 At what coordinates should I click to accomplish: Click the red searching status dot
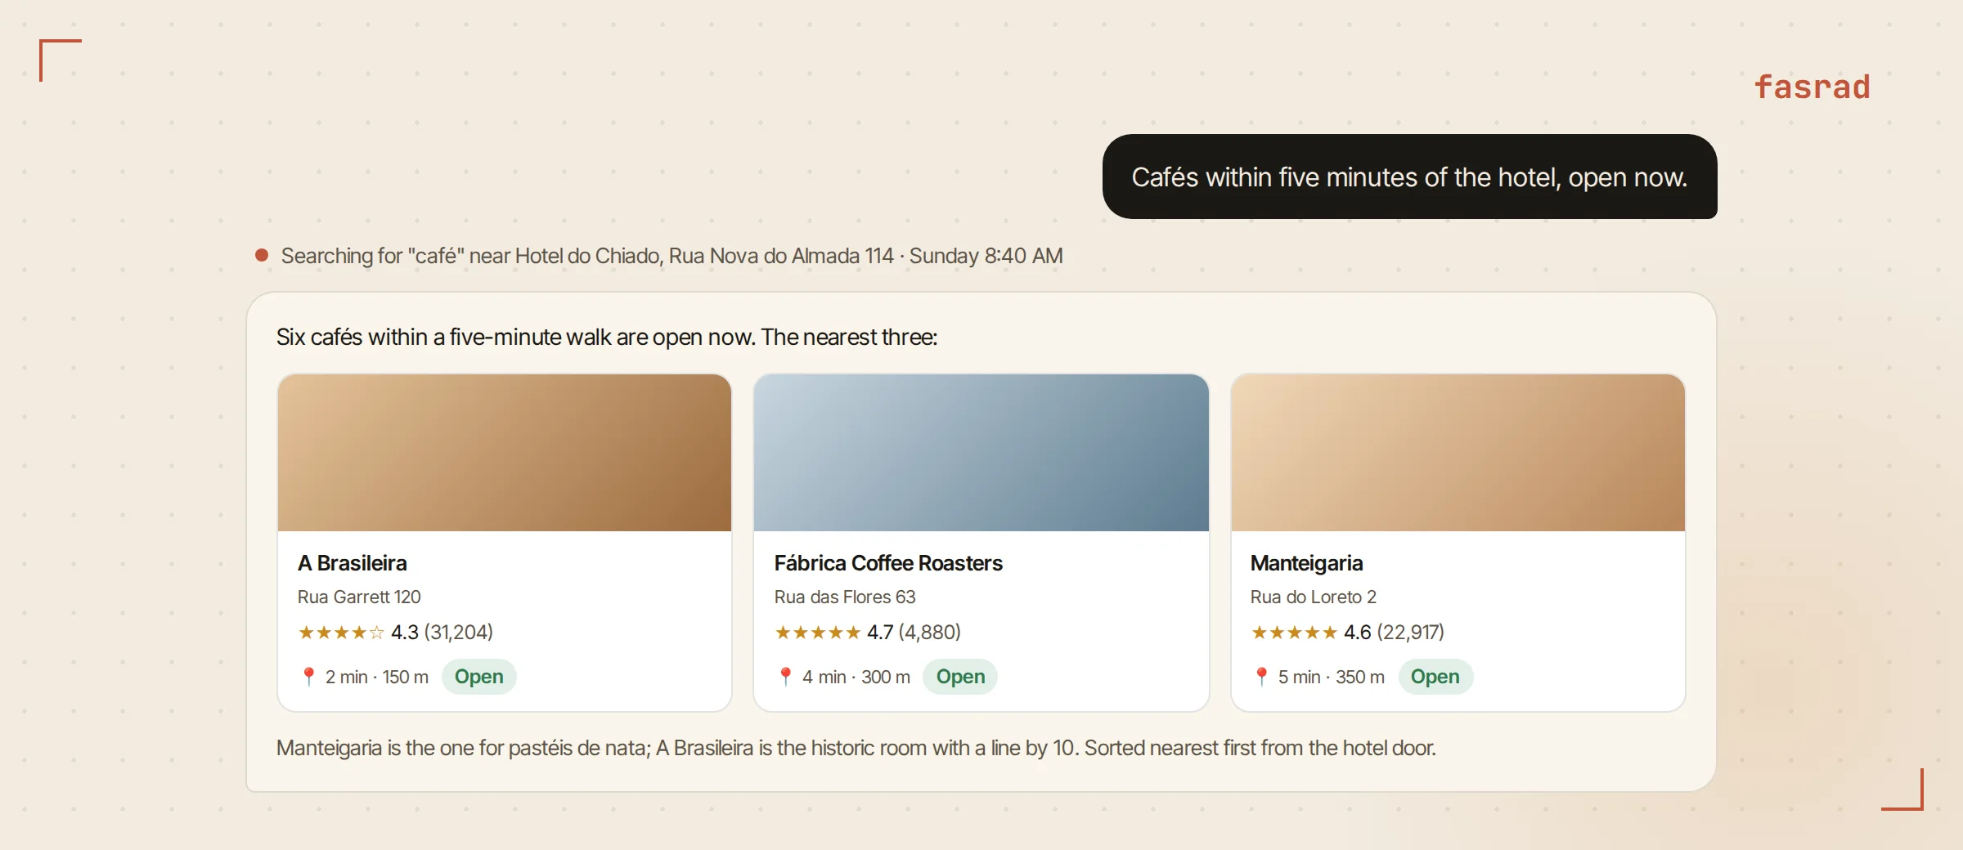262,256
